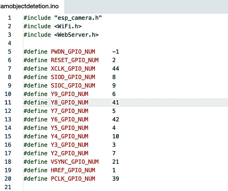This screenshot has width=228, height=191.
Task: Click line number 20 in the gutter
Action: [x=9, y=179]
